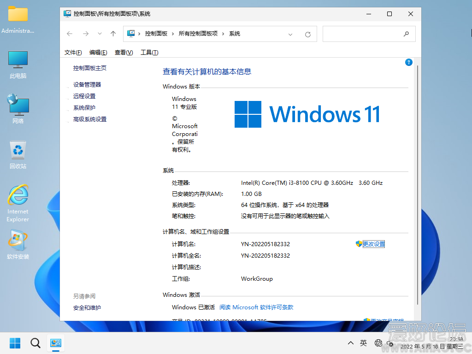Screen dimensions: 472x354
Task: Click the network tray icon
Action: tap(378, 343)
